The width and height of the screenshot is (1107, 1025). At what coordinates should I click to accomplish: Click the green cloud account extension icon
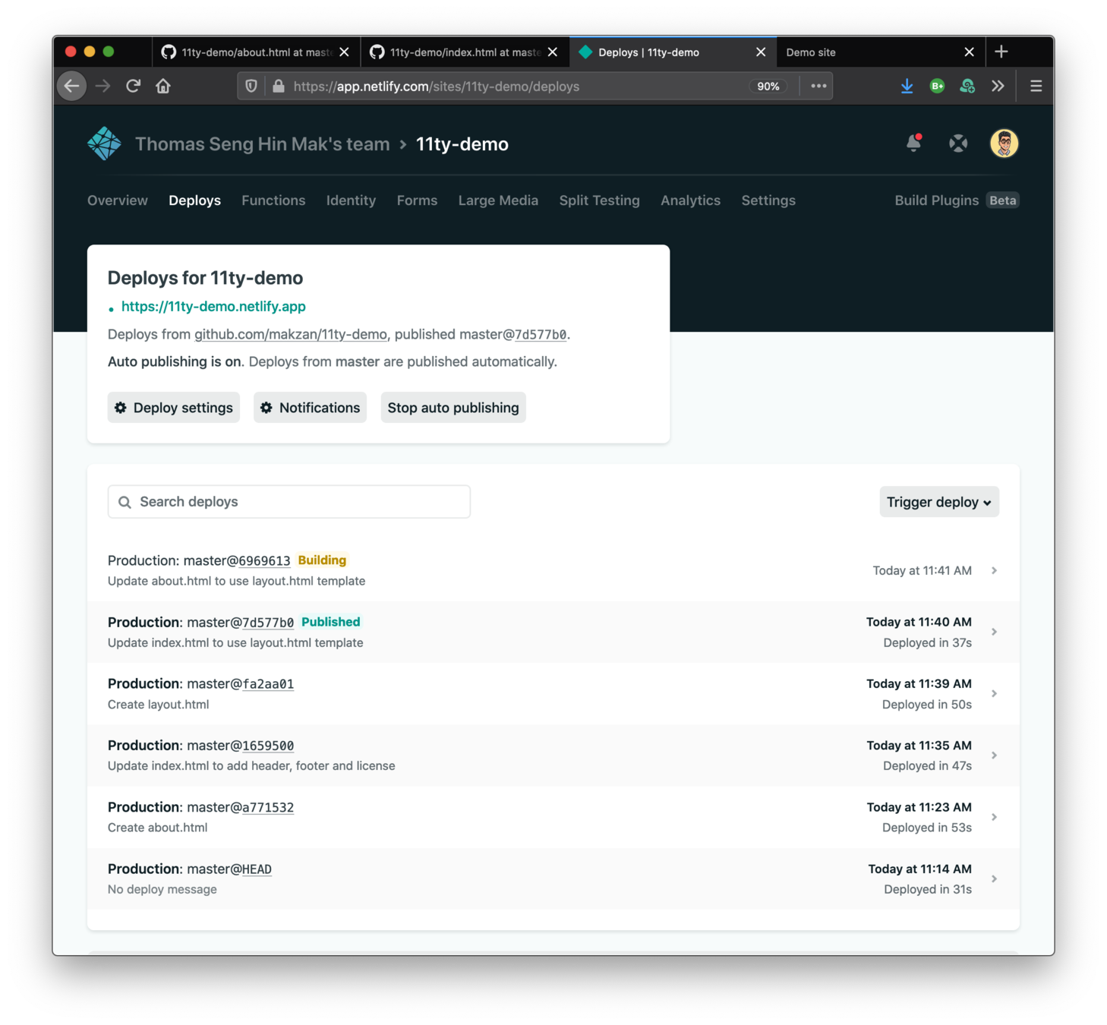click(x=967, y=86)
